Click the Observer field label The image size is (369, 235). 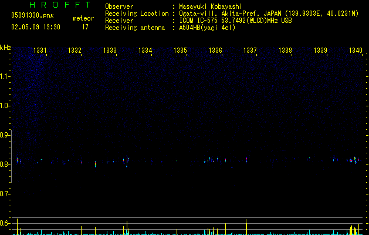pos(119,6)
